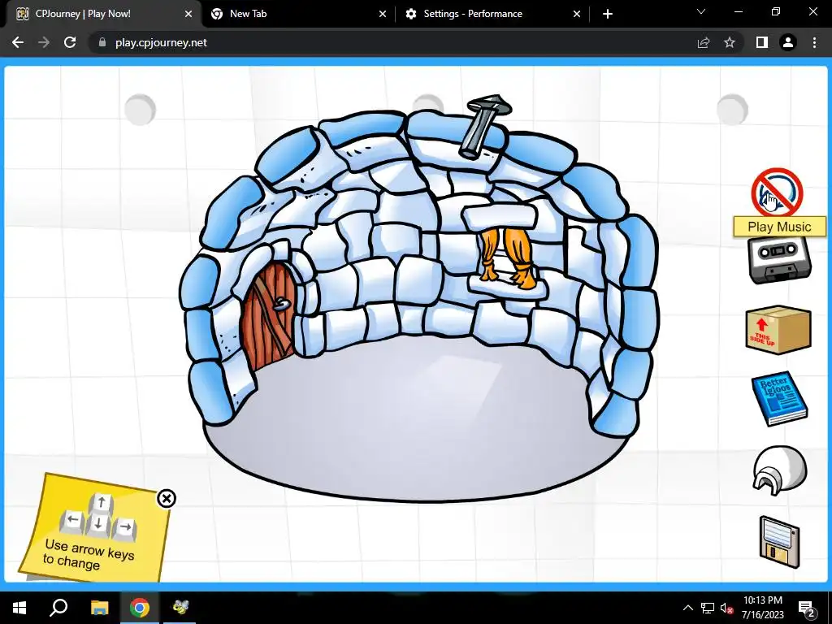Close the arrow keys sticky note

[167, 498]
